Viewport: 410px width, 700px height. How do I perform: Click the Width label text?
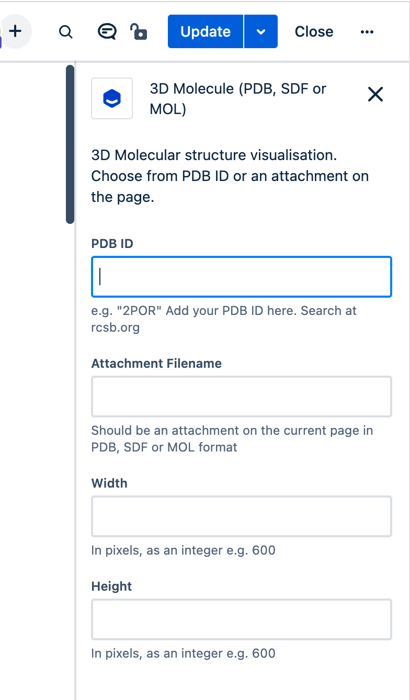(x=109, y=483)
